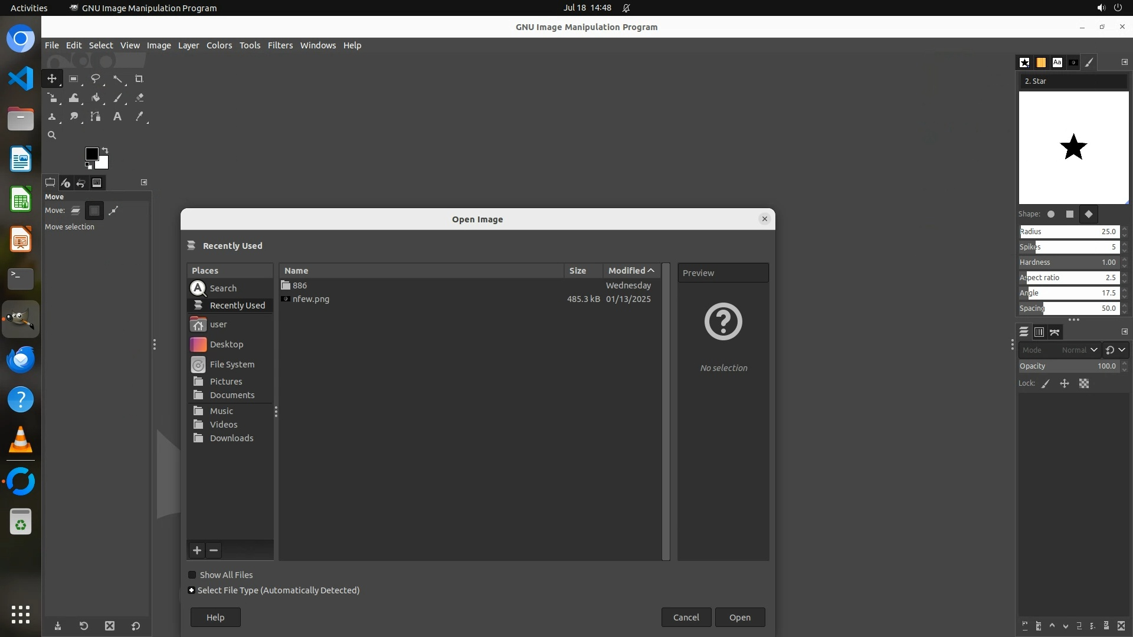Toggle lock pixels for the layer
The height and width of the screenshot is (637, 1133).
[x=1046, y=384]
